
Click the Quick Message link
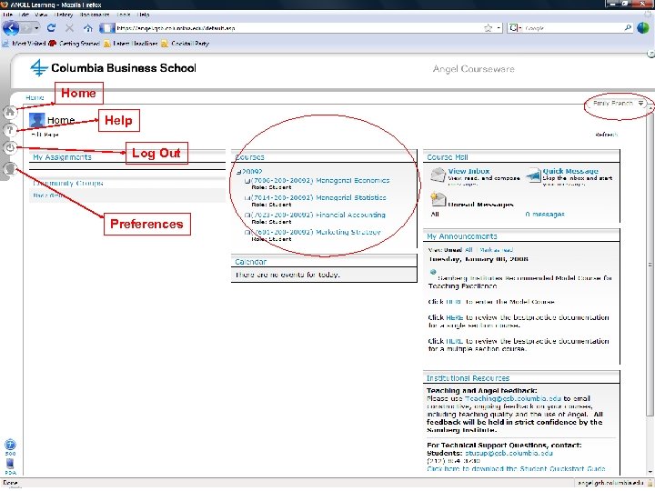pyautogui.click(x=570, y=171)
